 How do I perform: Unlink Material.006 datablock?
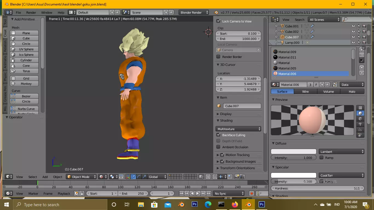327,85
